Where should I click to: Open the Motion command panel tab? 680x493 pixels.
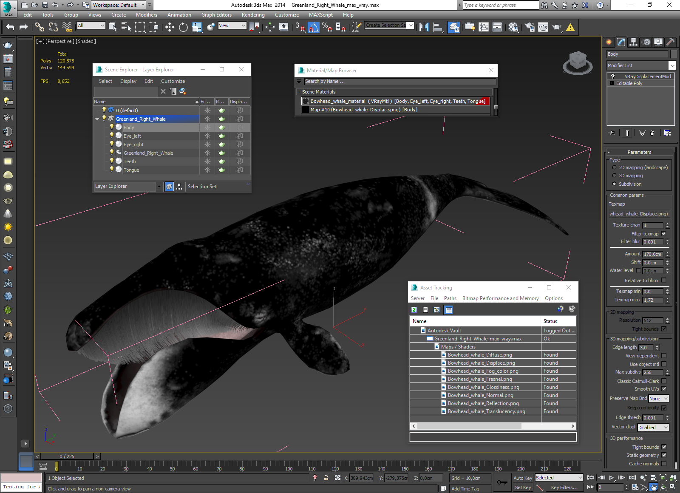(646, 42)
